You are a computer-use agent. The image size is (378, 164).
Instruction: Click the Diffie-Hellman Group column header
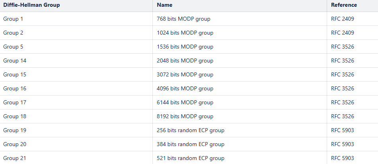(x=31, y=5)
